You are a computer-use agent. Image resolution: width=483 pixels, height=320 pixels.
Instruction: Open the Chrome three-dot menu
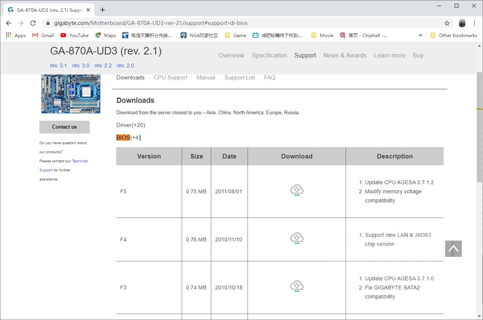[x=475, y=23]
